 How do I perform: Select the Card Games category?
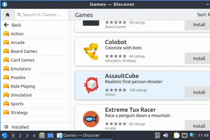point(35,60)
